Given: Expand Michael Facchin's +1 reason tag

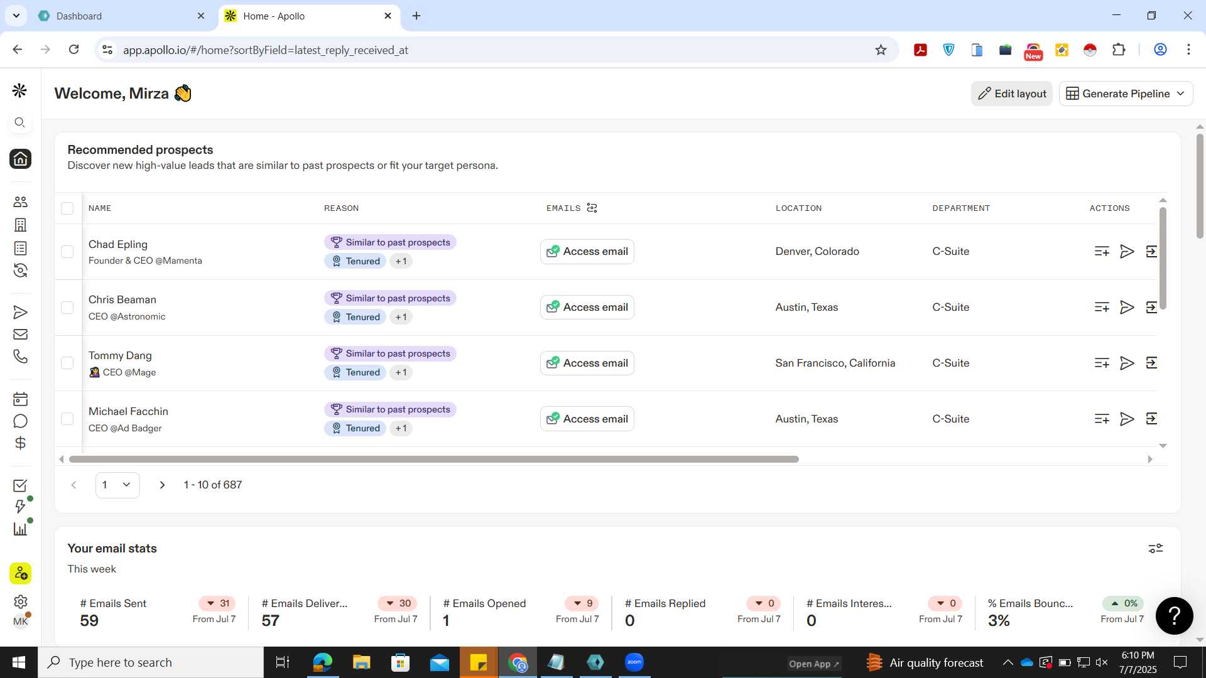Looking at the screenshot, I should [401, 428].
